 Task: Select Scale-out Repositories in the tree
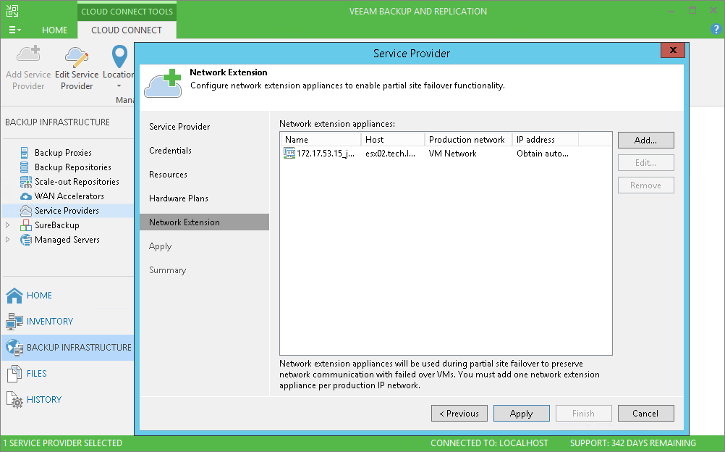[x=77, y=182]
